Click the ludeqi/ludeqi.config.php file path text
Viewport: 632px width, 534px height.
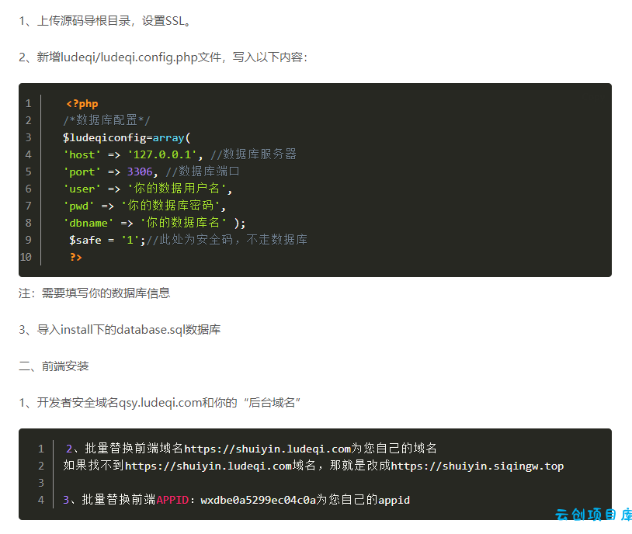click(129, 57)
